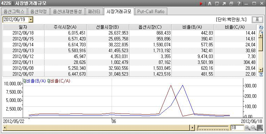Click the table scrollbar down arrow

click(x=260, y=70)
